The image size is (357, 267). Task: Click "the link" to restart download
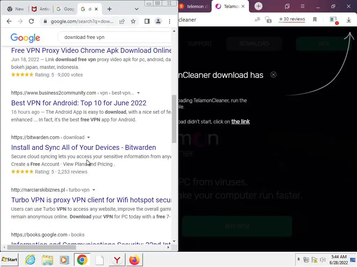tap(241, 122)
